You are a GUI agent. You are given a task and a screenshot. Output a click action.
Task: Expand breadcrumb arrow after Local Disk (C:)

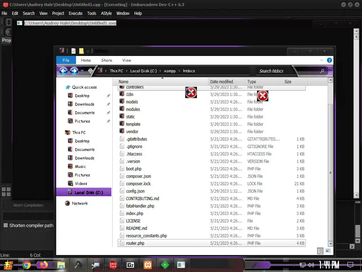point(160,71)
